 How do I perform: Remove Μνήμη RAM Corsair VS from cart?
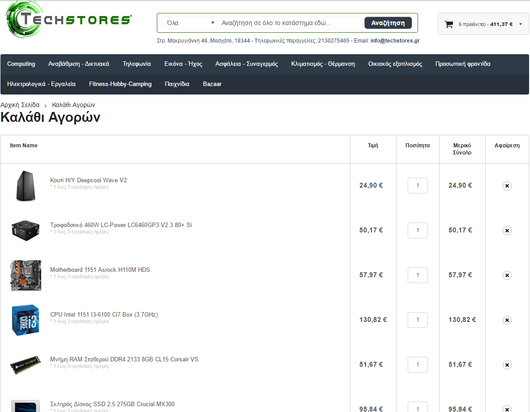(x=507, y=365)
